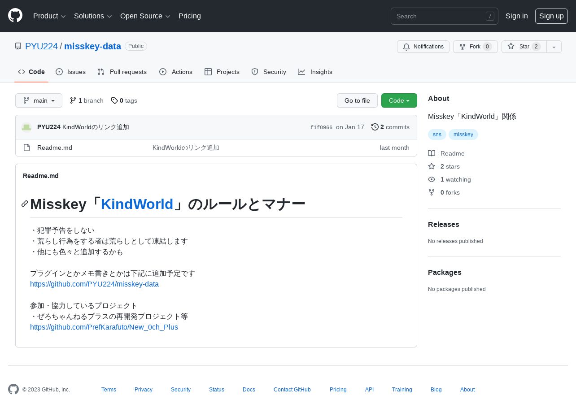Select the misskey topic tag

tap(463, 135)
